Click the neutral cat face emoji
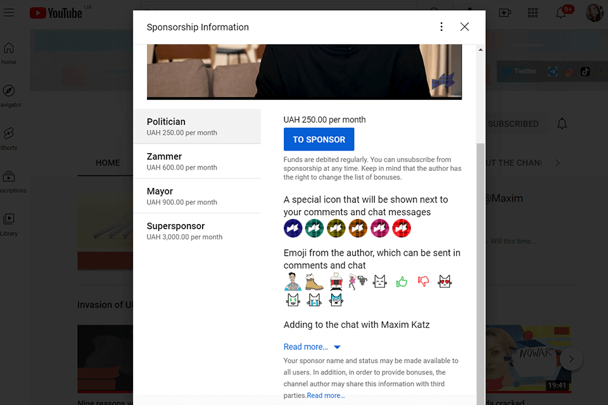Screen dimensions: 608x405 [379, 282]
